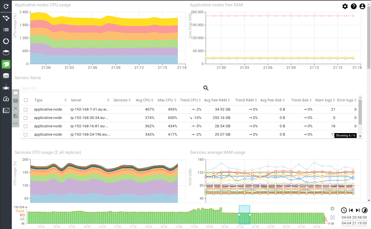Open the list view in the sidebar

pyautogui.click(x=6, y=30)
